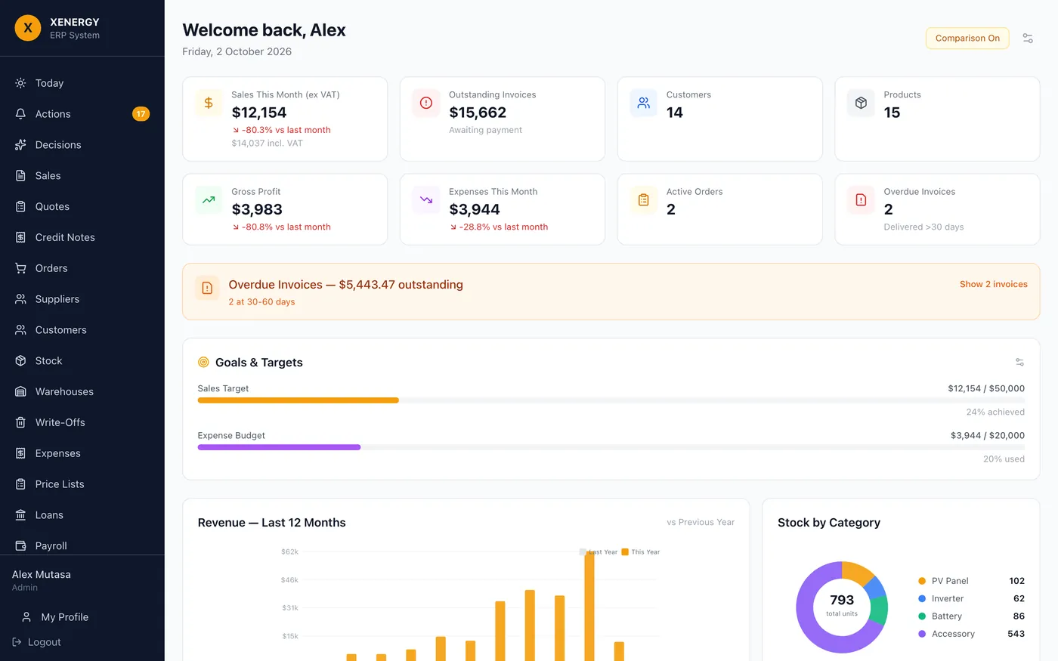Click the Actions bell icon in sidebar

(x=20, y=114)
